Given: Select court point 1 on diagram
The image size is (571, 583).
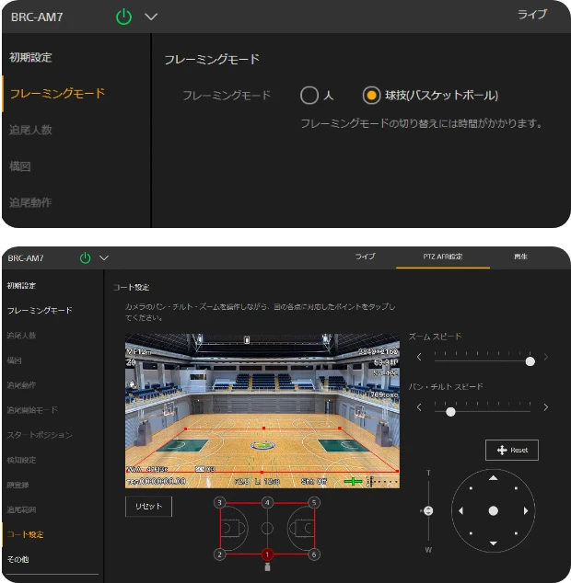Looking at the screenshot, I should tap(267, 554).
